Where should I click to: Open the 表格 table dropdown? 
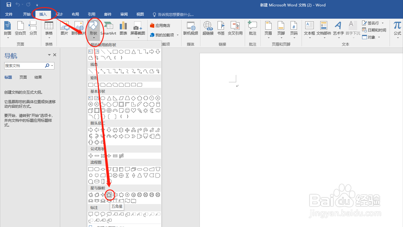pos(49,30)
